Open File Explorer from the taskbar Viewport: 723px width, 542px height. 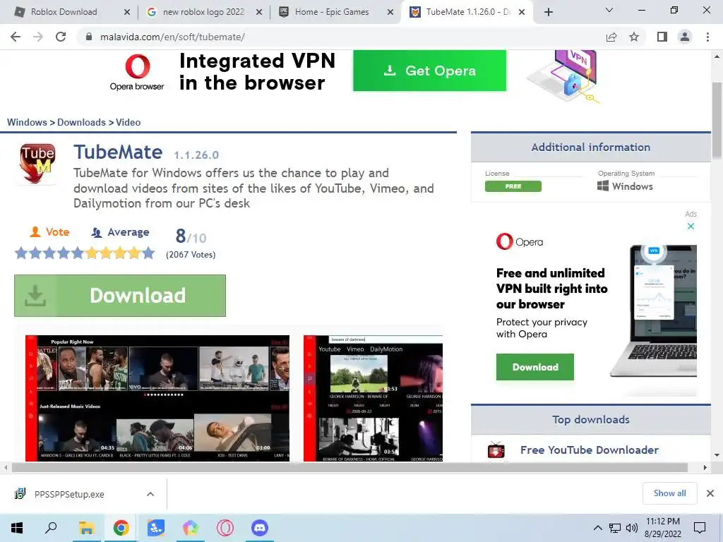(86, 528)
